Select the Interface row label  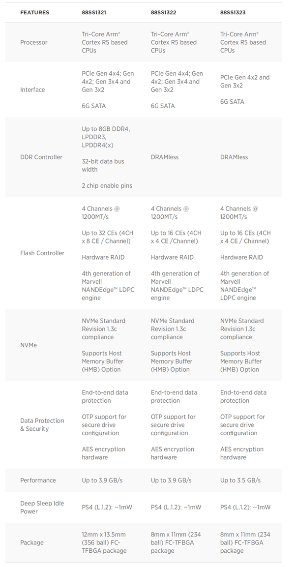[32, 90]
